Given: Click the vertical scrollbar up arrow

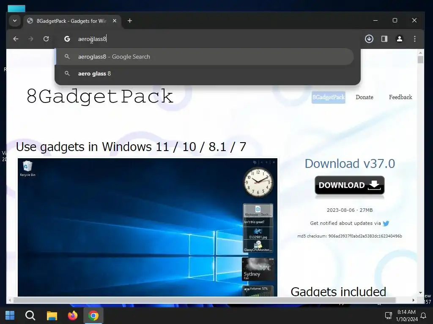Looking at the screenshot, I should pos(420,52).
